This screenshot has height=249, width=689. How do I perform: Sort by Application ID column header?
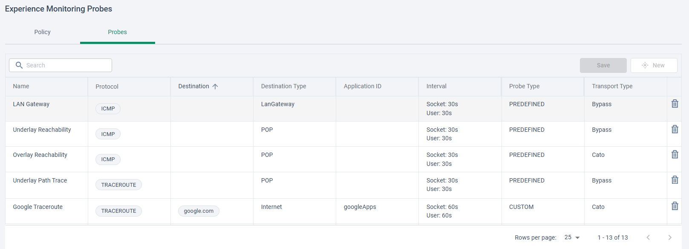pos(363,86)
